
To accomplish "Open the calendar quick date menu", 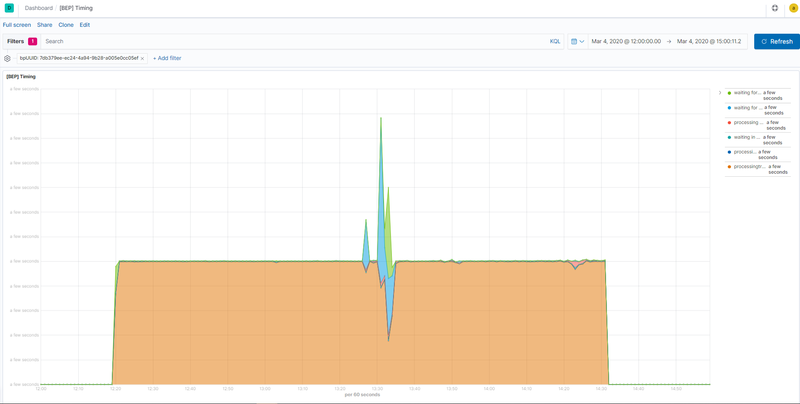I will pyautogui.click(x=578, y=41).
